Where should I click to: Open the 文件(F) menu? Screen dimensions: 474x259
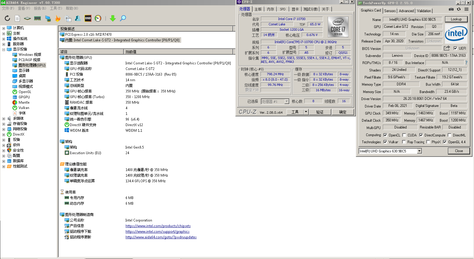8,8
